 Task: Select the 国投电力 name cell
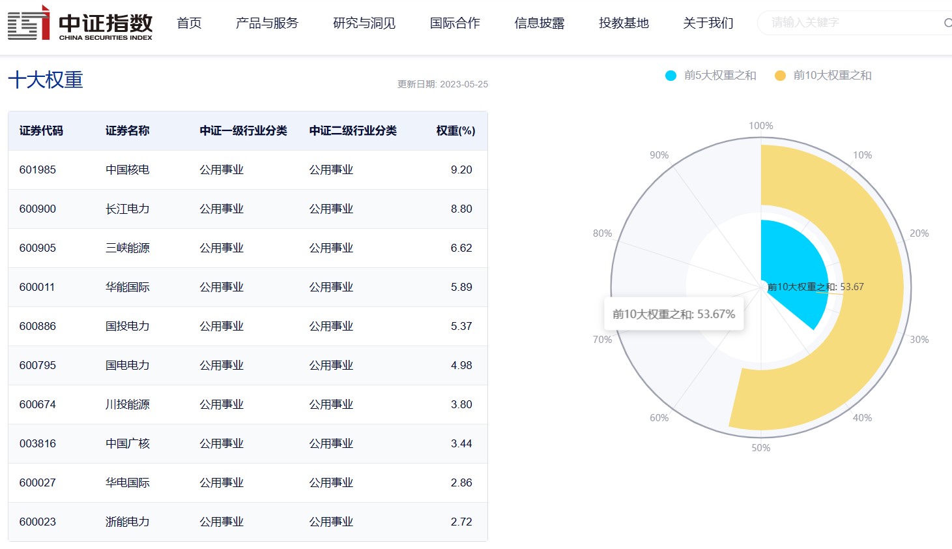(128, 327)
